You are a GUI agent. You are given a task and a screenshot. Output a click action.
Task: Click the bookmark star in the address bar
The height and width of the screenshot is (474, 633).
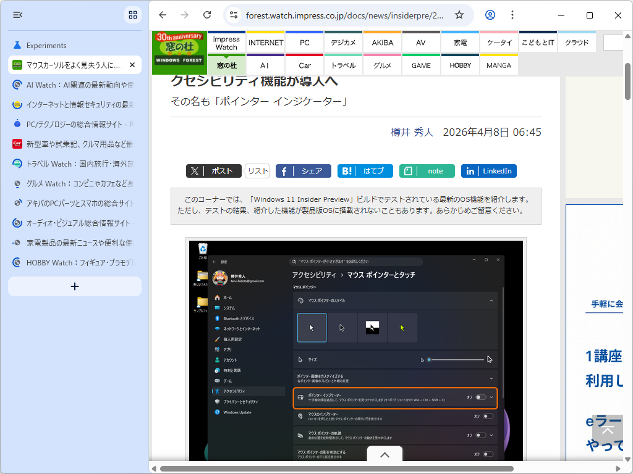[460, 15]
